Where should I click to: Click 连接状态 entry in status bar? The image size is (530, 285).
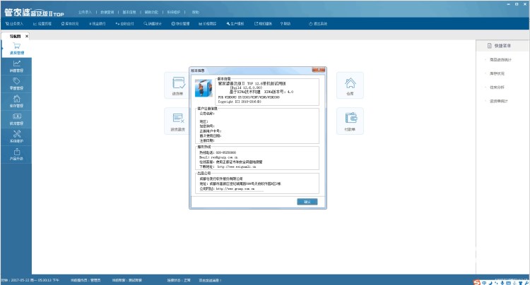click(179, 280)
